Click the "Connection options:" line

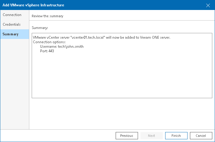(49, 42)
